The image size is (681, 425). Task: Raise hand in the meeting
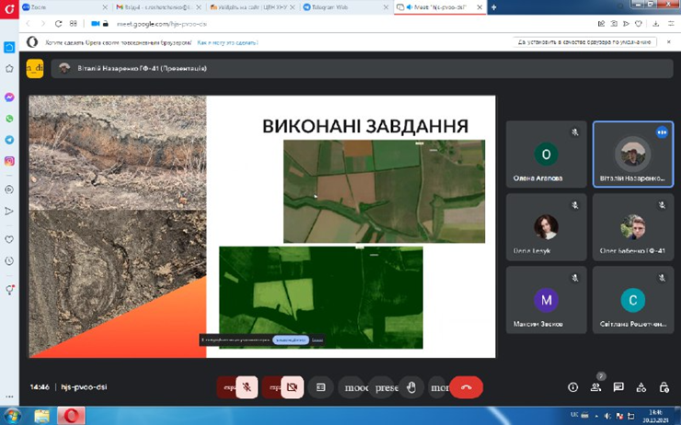[x=411, y=387]
